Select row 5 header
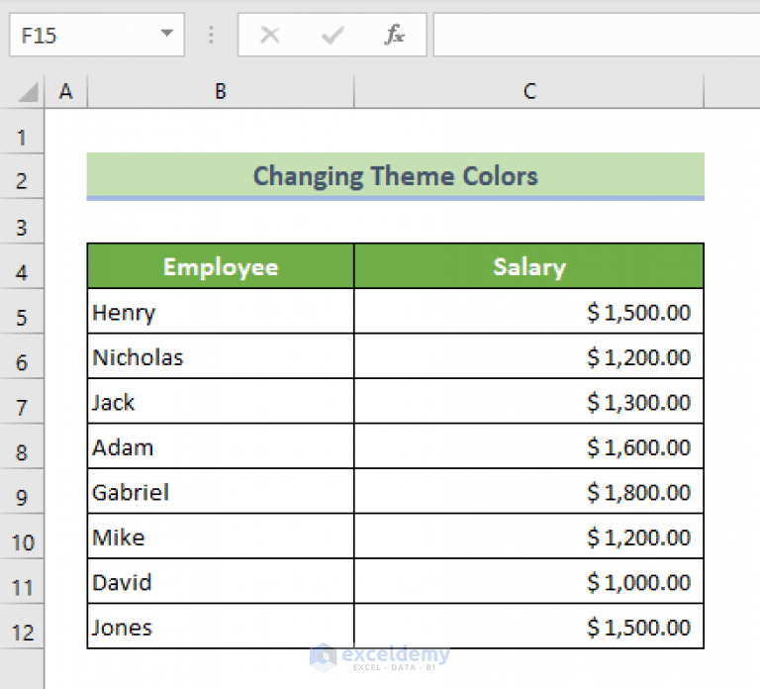This screenshot has height=689, width=760. click(22, 312)
